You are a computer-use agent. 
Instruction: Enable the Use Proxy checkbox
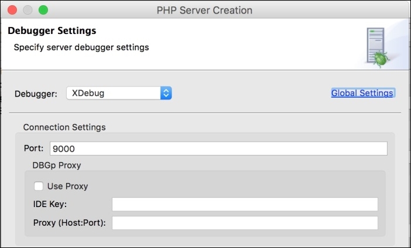click(39, 186)
